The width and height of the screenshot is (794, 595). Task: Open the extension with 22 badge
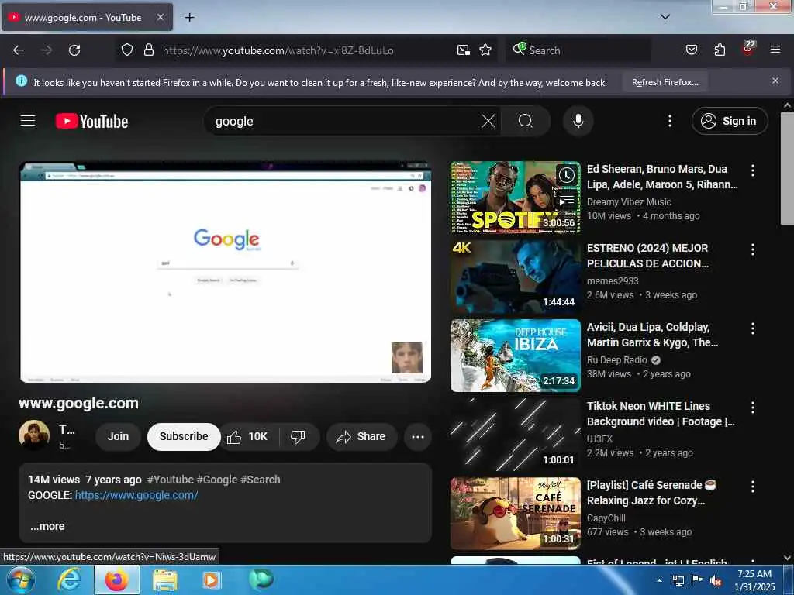pos(748,49)
